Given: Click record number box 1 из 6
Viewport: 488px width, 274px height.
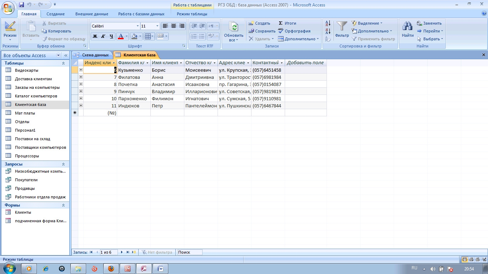Looking at the screenshot, I should [109, 252].
